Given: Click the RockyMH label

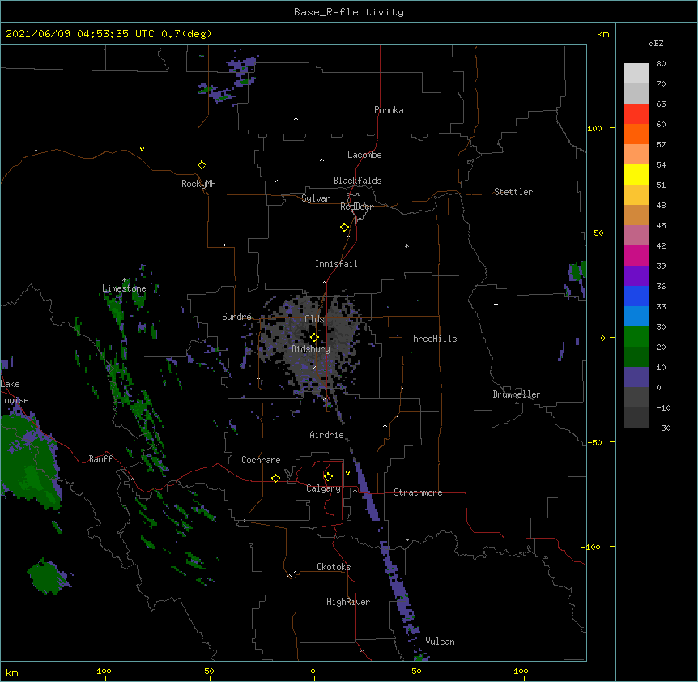Looking at the screenshot, I should (x=198, y=184).
